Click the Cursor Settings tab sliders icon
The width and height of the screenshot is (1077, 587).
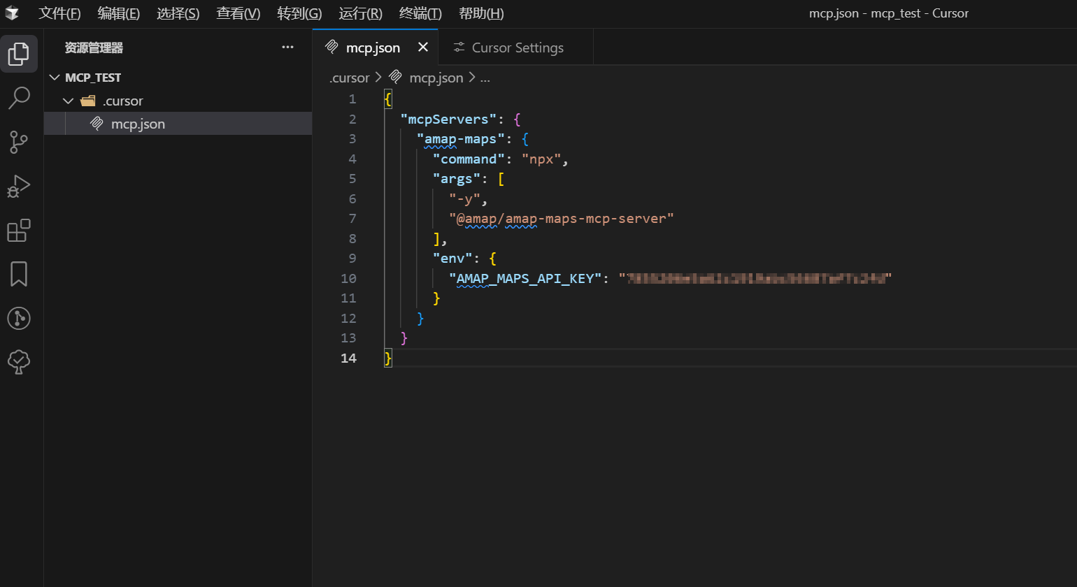459,47
